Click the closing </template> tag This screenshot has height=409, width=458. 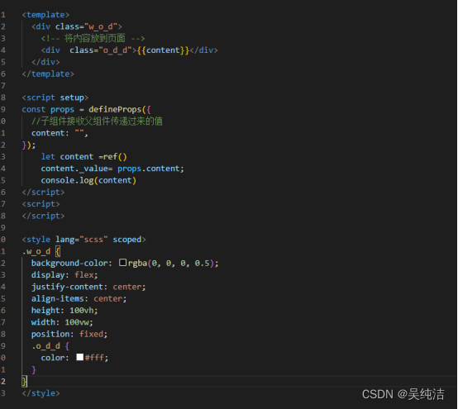(x=48, y=74)
